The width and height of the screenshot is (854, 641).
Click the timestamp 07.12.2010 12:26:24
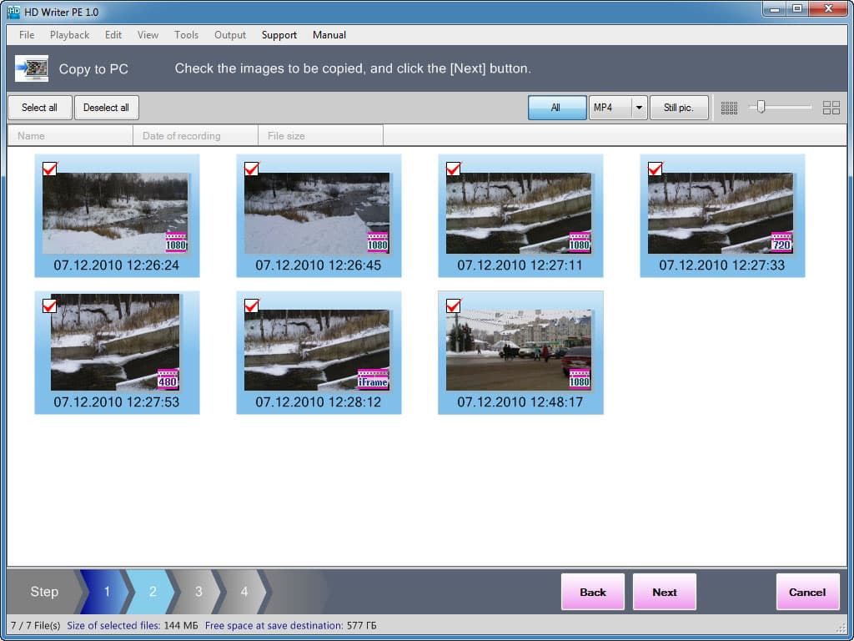(x=117, y=265)
